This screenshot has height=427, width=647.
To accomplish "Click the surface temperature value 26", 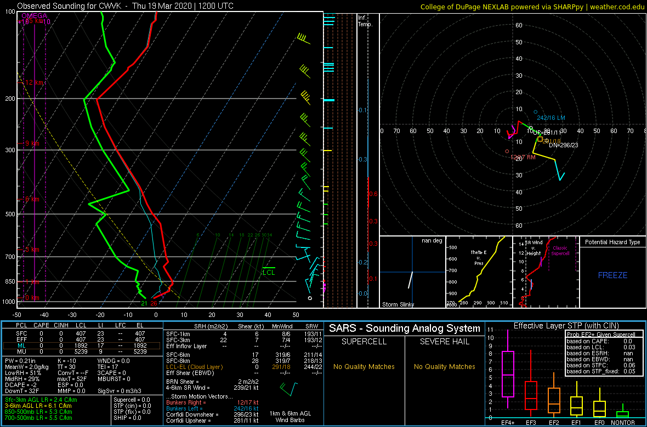I will coord(153,304).
